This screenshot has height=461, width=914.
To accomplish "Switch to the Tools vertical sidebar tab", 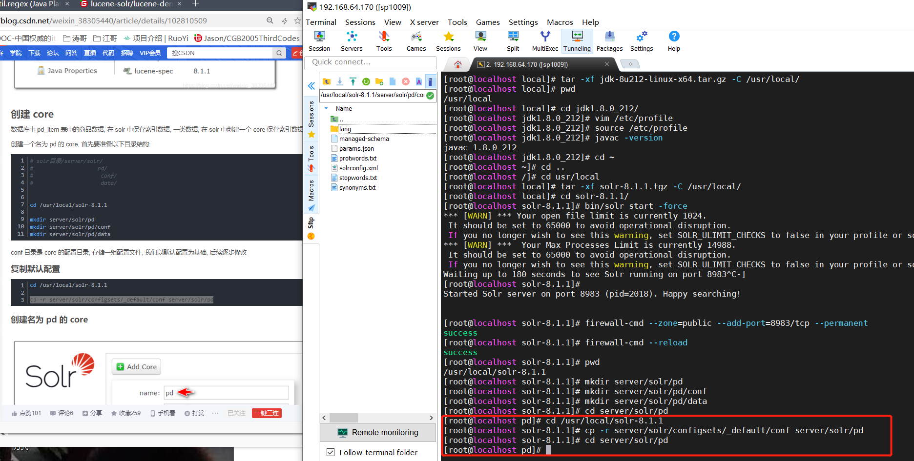I will click(x=312, y=159).
